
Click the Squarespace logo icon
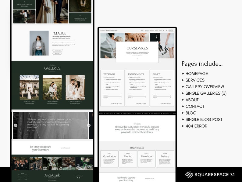(x=189, y=174)
